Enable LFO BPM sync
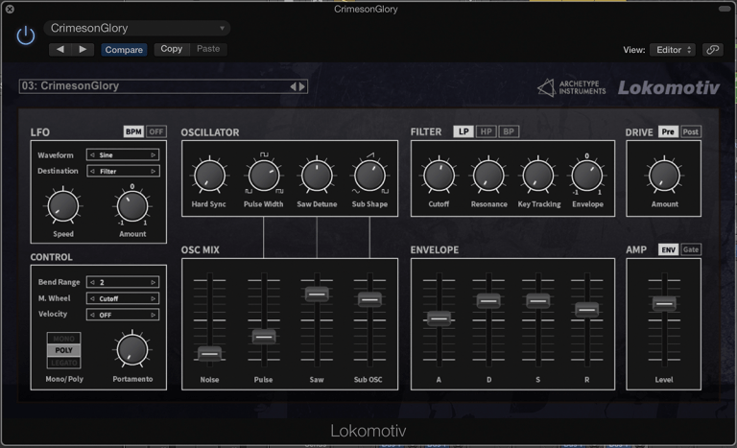This screenshot has width=737, height=448. tap(134, 131)
